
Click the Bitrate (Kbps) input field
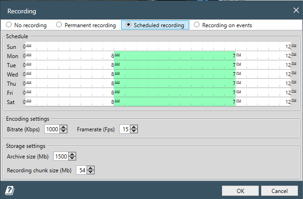[52, 129]
